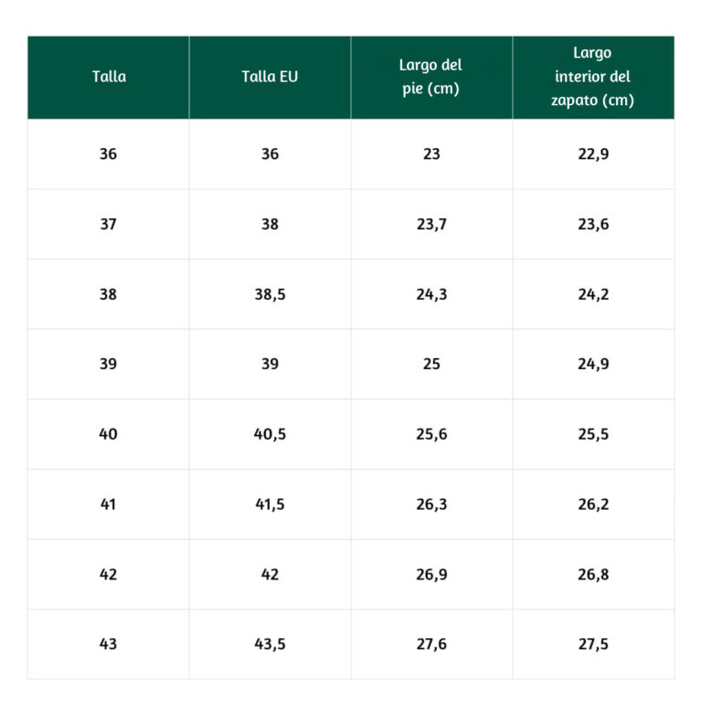
Task: Click Talla EU cell showing 40,5
Action: coord(270,434)
